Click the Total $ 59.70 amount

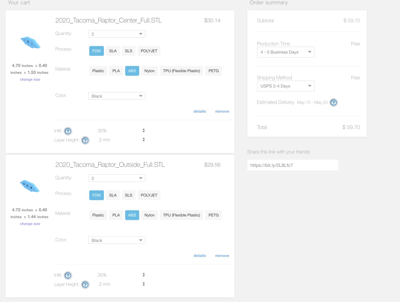click(x=351, y=127)
